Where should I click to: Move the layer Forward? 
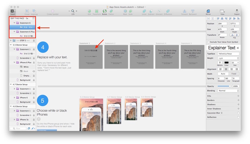(185, 11)
